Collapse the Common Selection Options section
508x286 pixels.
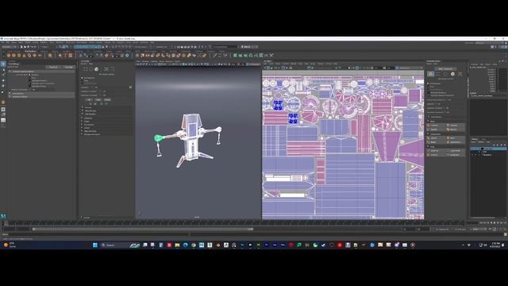[10, 71]
